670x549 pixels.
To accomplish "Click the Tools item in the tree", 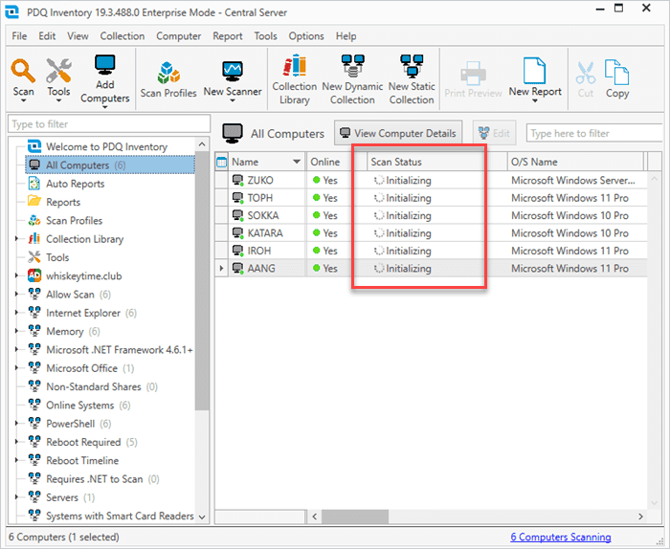I will click(49, 257).
